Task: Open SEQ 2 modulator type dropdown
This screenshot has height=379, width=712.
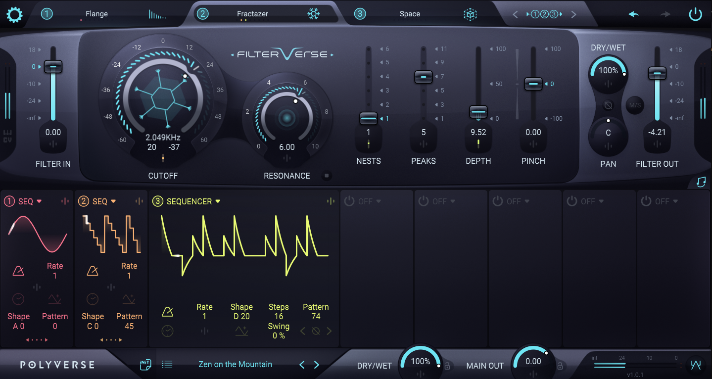Action: click(113, 201)
